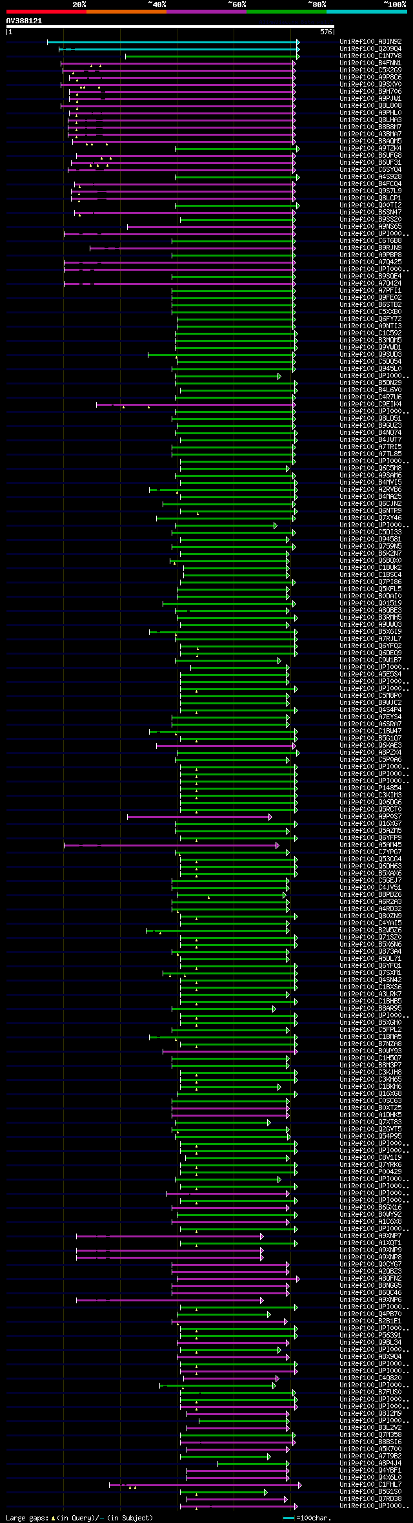Click the UniRef100_Q9SUD3 label

pyautogui.click(x=370, y=355)
